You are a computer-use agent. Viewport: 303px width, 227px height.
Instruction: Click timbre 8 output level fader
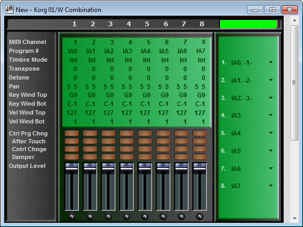[200, 168]
